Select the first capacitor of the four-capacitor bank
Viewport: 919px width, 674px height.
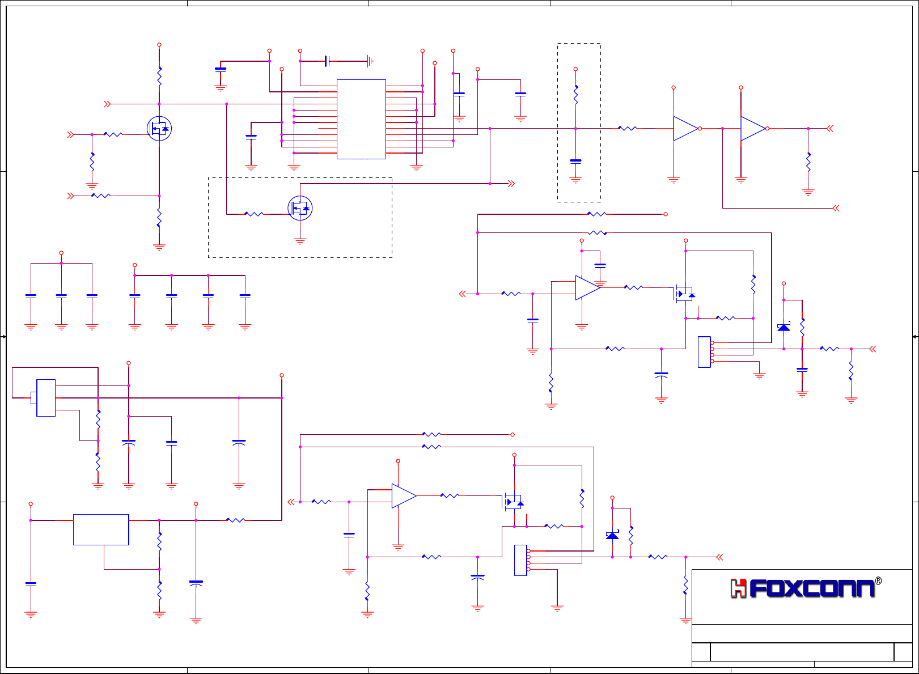(134, 295)
